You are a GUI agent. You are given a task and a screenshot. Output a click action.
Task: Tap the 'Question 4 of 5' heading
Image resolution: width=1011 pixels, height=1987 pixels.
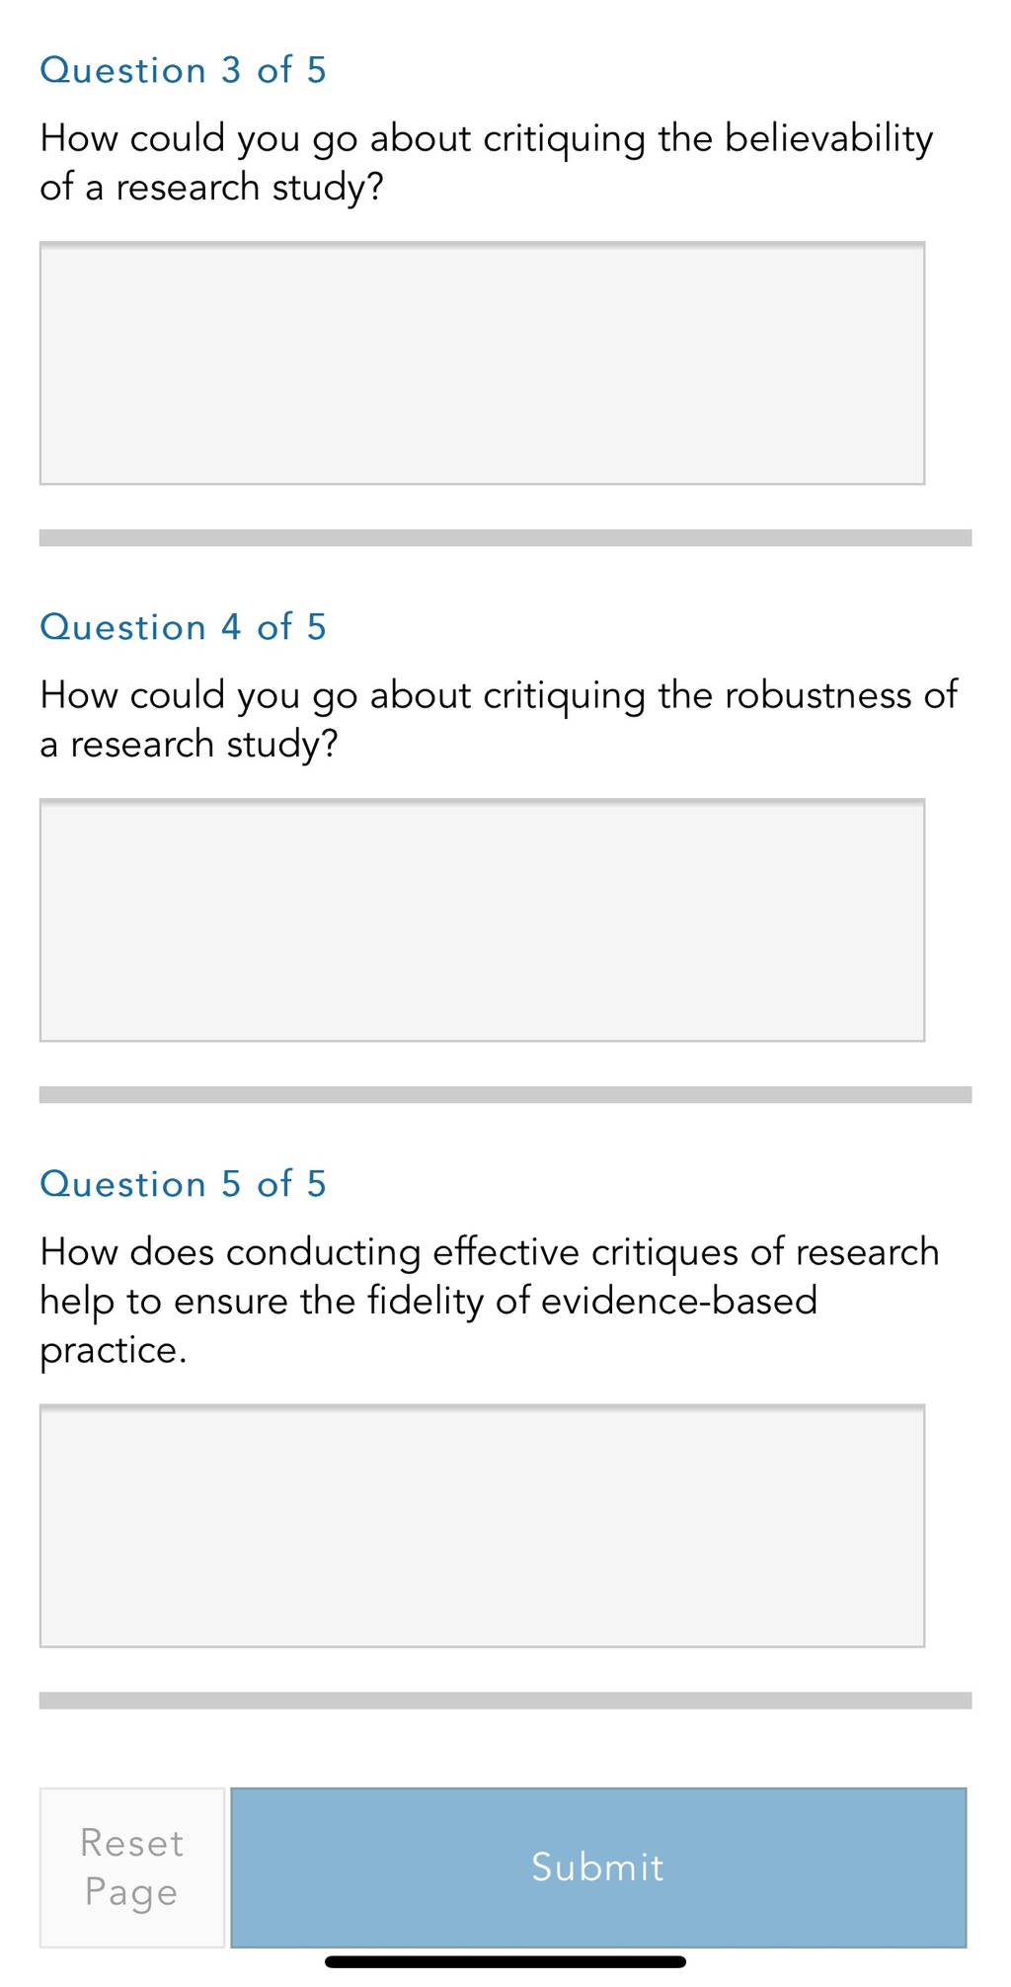[183, 627]
